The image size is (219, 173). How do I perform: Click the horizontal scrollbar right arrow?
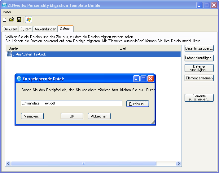178,163
